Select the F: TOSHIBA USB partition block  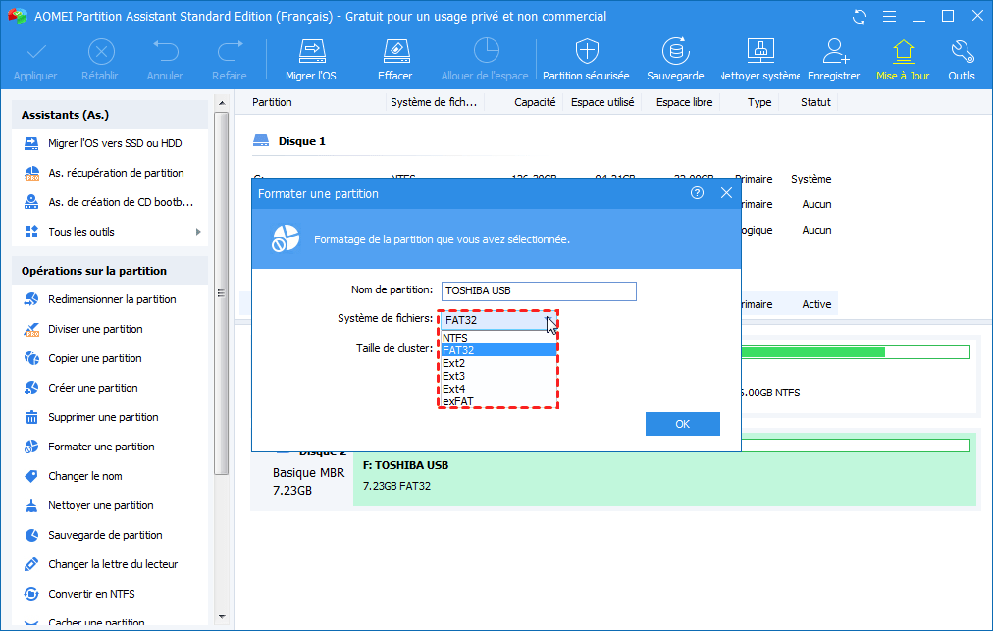[x=664, y=475]
